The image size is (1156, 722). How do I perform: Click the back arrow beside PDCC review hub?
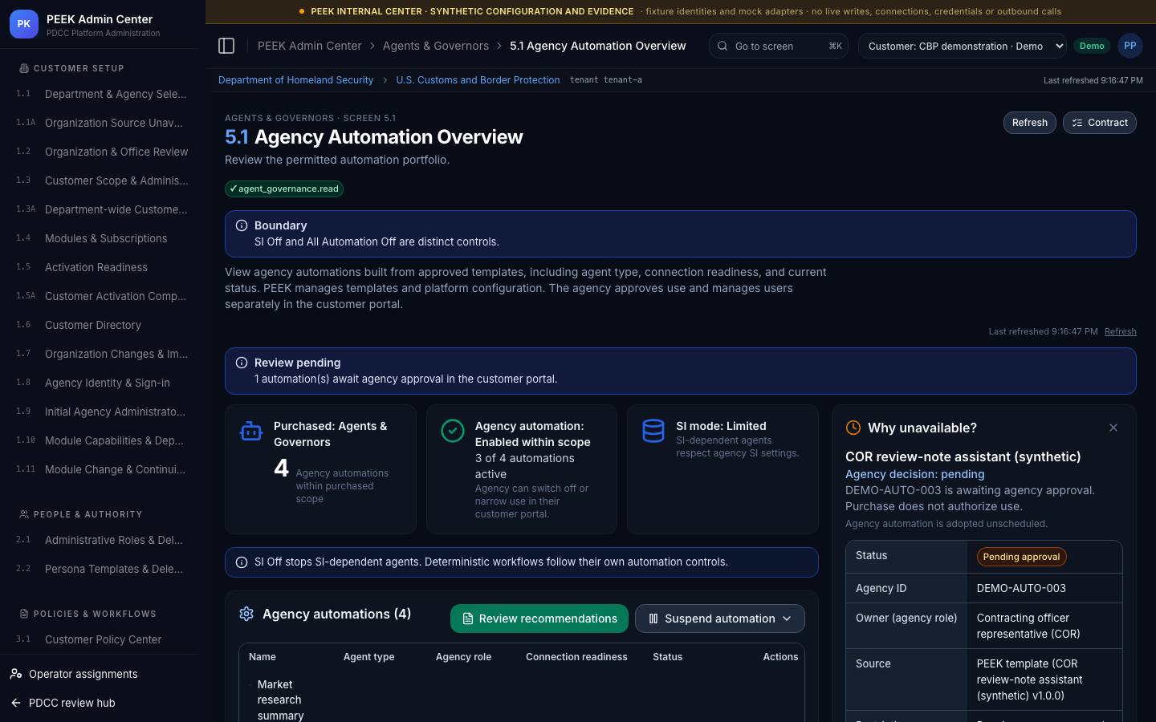[16, 703]
